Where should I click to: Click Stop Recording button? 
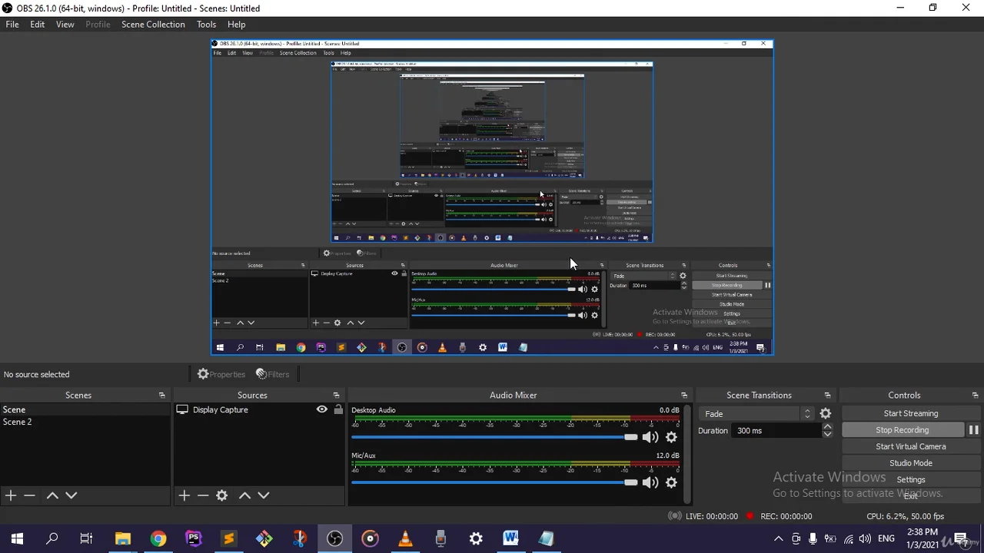coord(903,430)
